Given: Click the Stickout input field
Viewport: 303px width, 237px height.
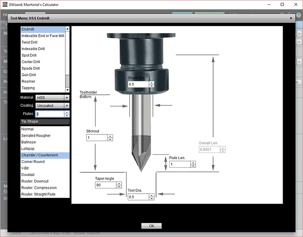Looking at the screenshot, I should coord(96,138).
